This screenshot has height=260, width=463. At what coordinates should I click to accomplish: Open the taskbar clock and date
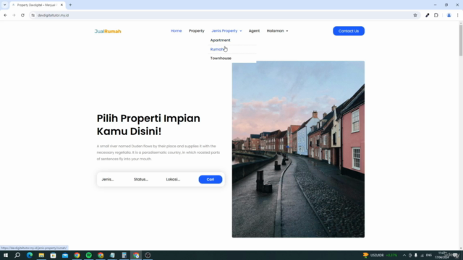coord(442,255)
